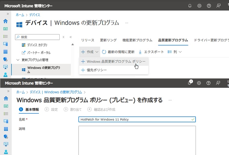The image size is (229, 155).
Task: Collapse the device menu panel with double arrow
Action: click(71, 37)
